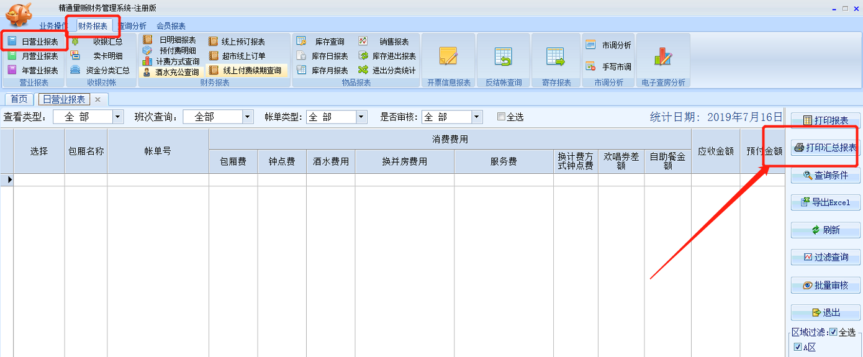Click the 过滤查询 filter button
863x357 pixels.
pos(825,257)
